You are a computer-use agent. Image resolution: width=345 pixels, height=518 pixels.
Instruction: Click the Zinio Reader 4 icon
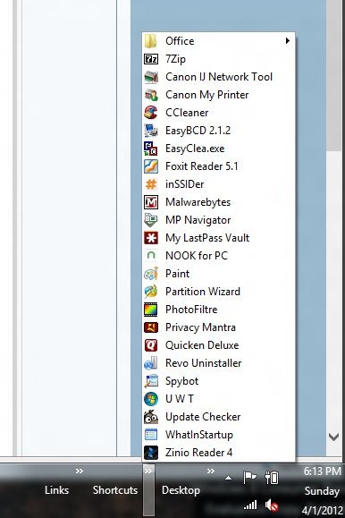pyautogui.click(x=151, y=453)
